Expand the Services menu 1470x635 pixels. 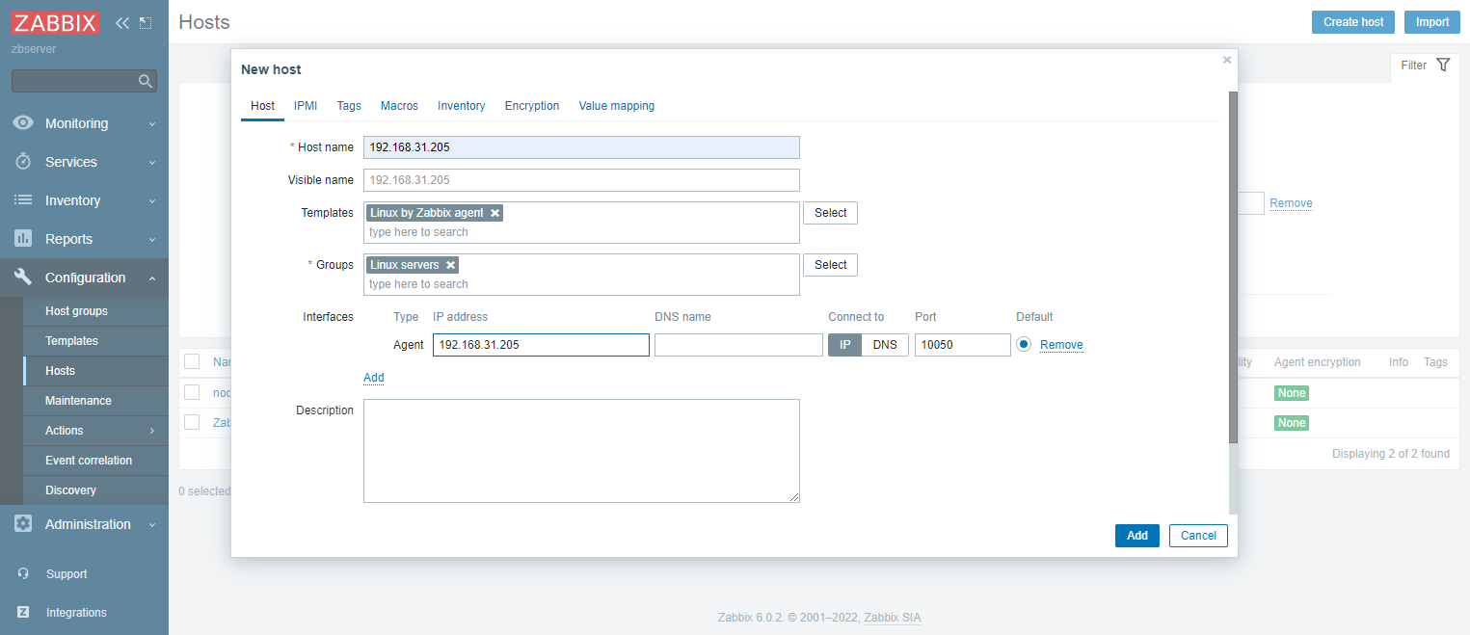[x=152, y=163]
